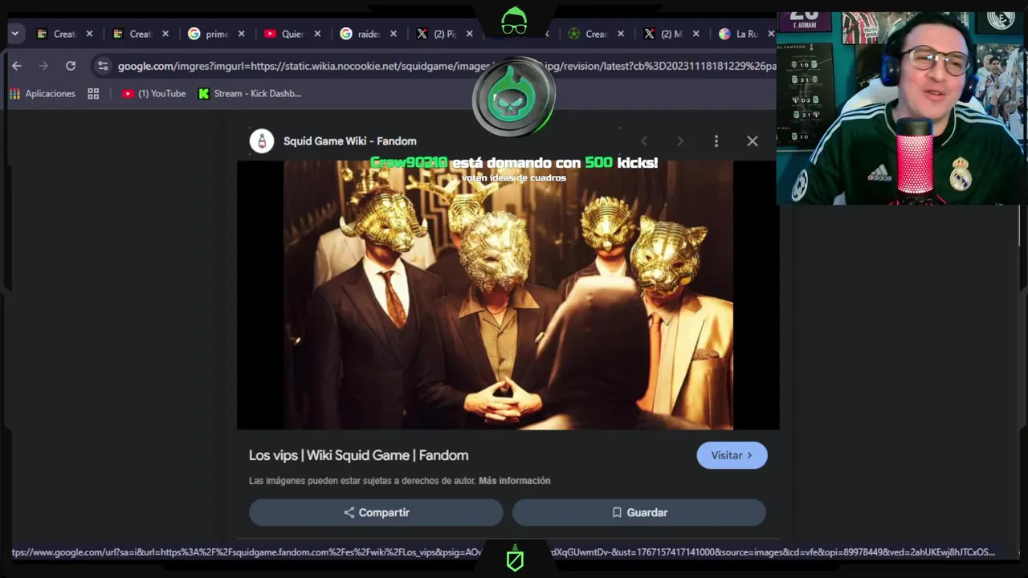Click the Compartir share button
Viewport: 1028px width, 578px height.
coord(376,512)
